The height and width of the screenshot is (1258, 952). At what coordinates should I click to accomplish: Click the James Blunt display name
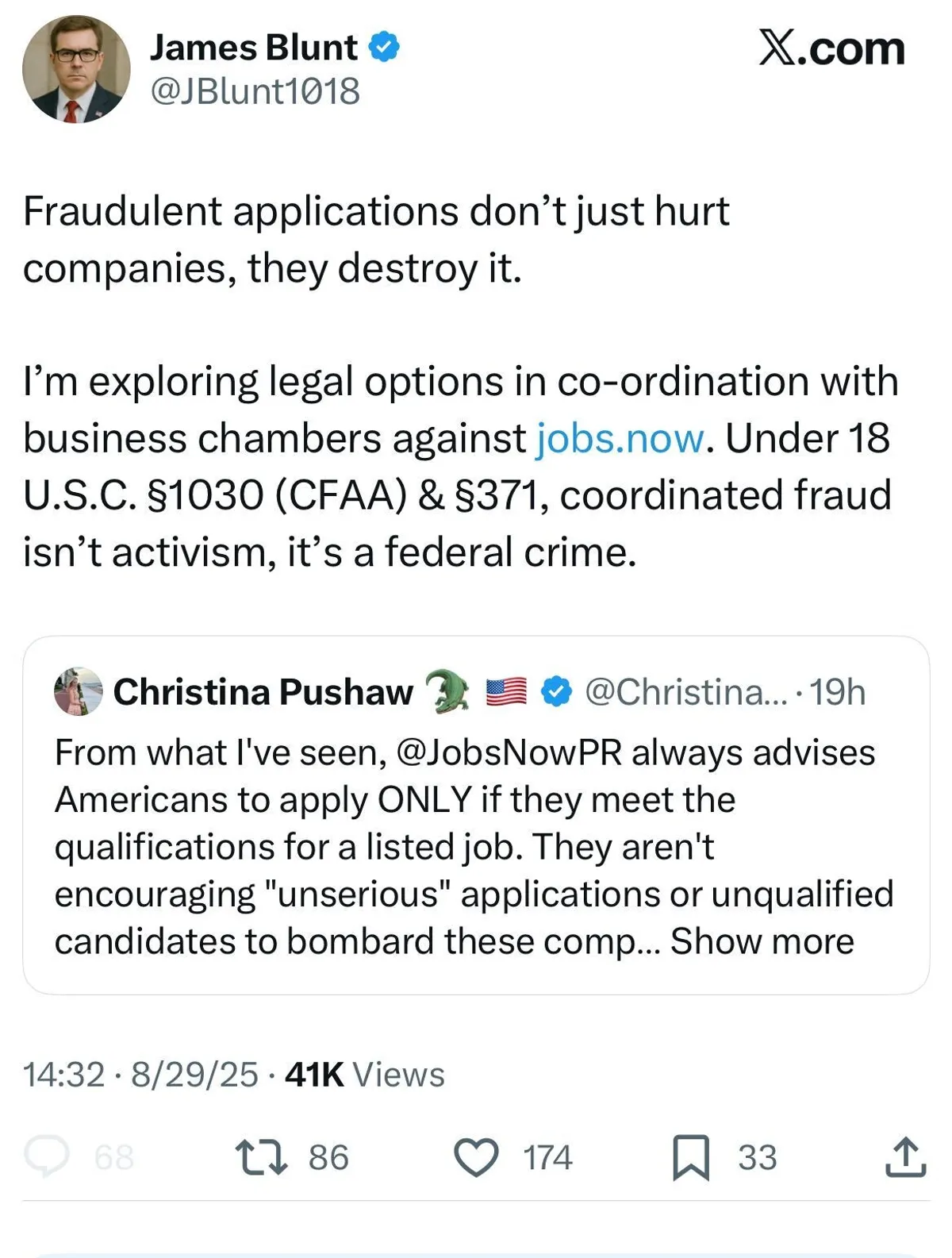coord(254,48)
